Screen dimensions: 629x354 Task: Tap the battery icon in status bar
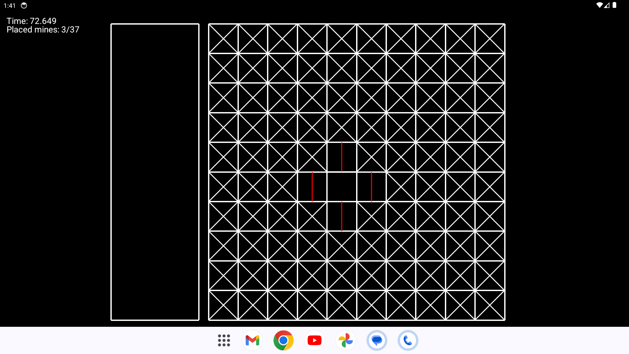coord(615,5)
